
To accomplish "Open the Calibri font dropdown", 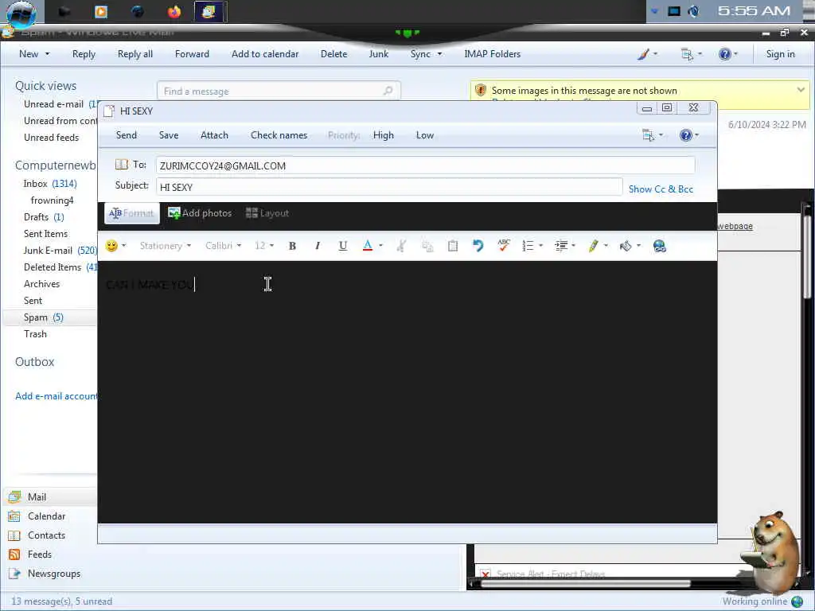I will click(223, 246).
